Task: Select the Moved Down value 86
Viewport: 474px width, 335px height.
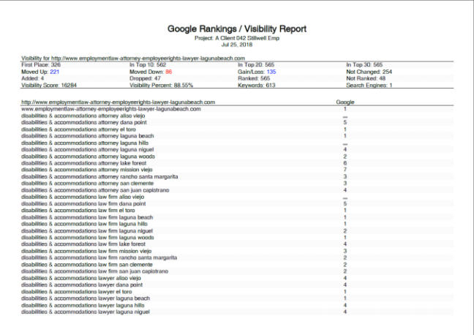Action: pyautogui.click(x=168, y=72)
